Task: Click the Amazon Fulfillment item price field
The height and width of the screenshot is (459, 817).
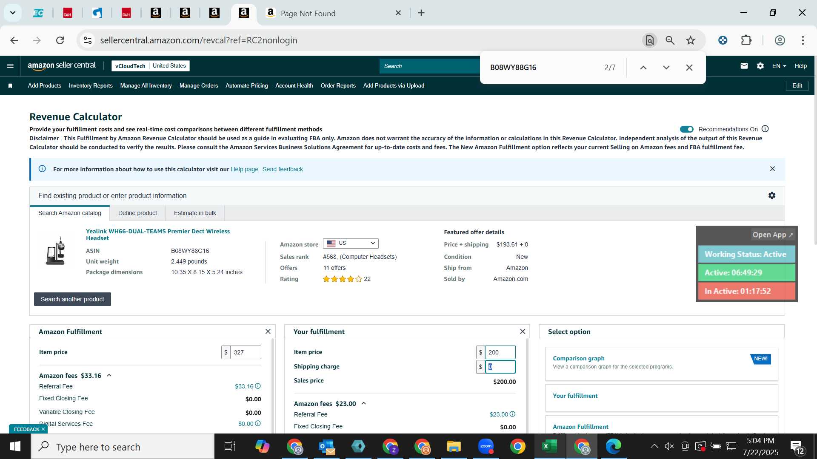Action: point(246,352)
